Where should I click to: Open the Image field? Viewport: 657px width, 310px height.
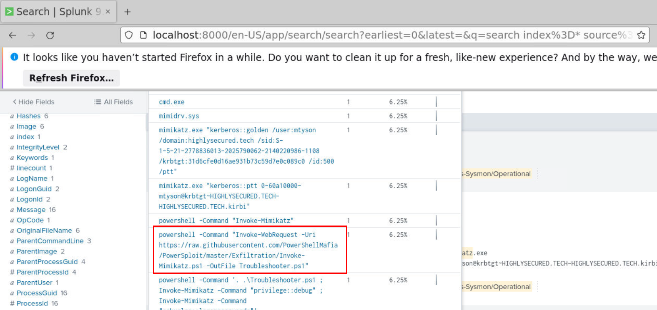pos(26,126)
